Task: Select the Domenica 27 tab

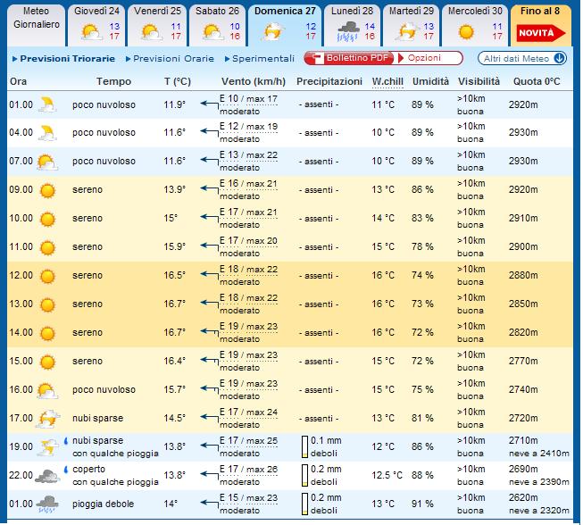Action: tap(285, 25)
